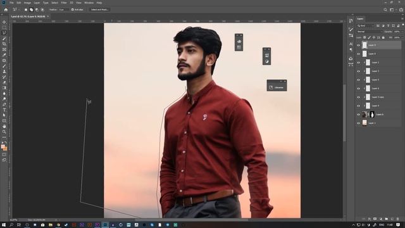Select the Horizontal Type tool
Viewport: 405px width, 228px height.
[x=4, y=110]
